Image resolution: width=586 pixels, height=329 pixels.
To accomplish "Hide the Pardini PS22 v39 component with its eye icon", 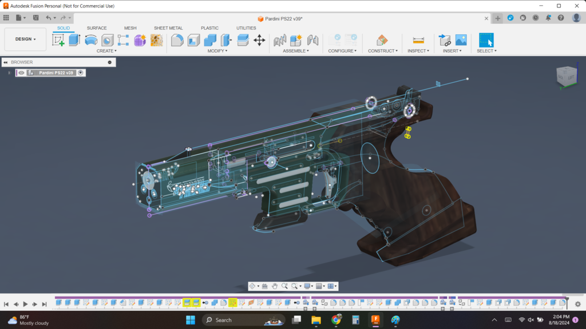I will [21, 73].
